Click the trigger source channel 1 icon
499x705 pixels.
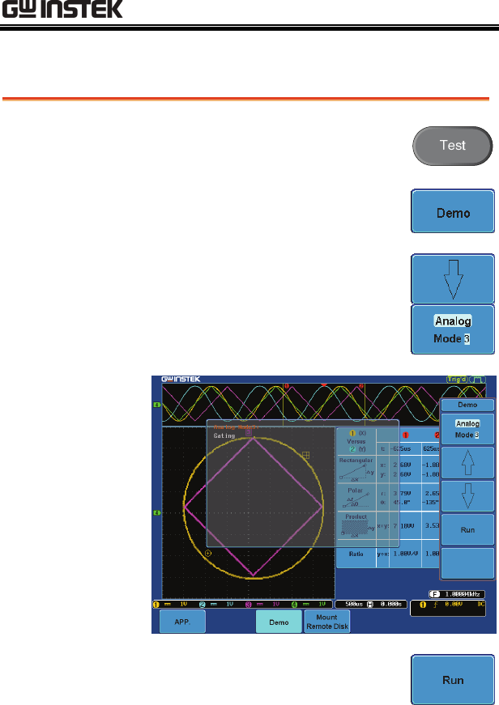(x=423, y=605)
